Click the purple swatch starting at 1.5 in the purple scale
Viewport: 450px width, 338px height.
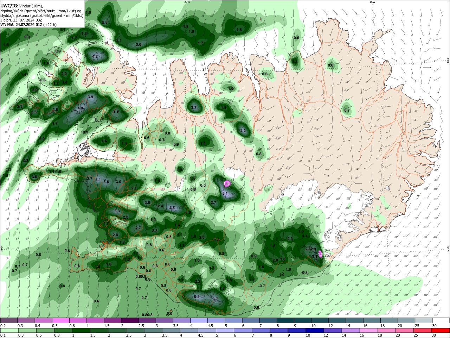pyautogui.click(x=112, y=320)
